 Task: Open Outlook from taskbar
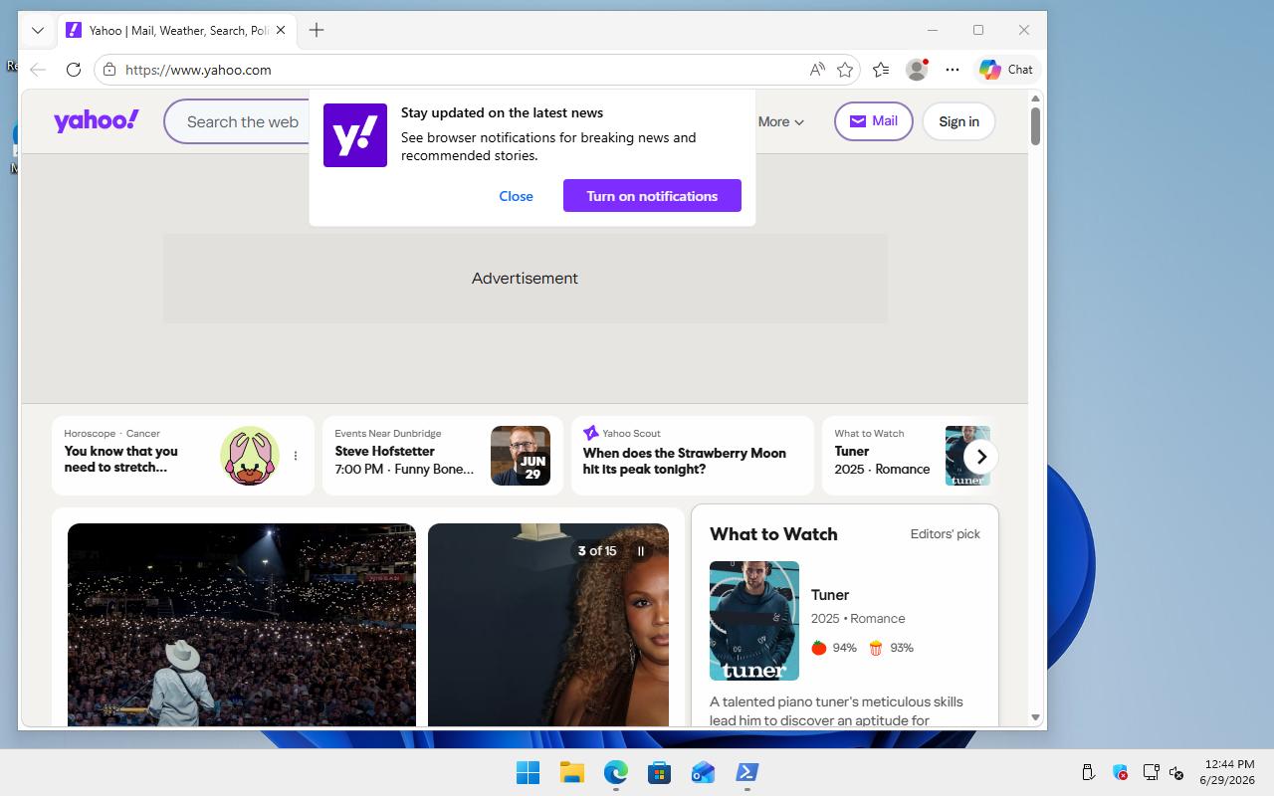point(703,772)
